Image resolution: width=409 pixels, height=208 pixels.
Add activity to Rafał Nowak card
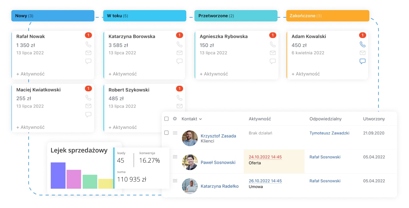point(31,74)
